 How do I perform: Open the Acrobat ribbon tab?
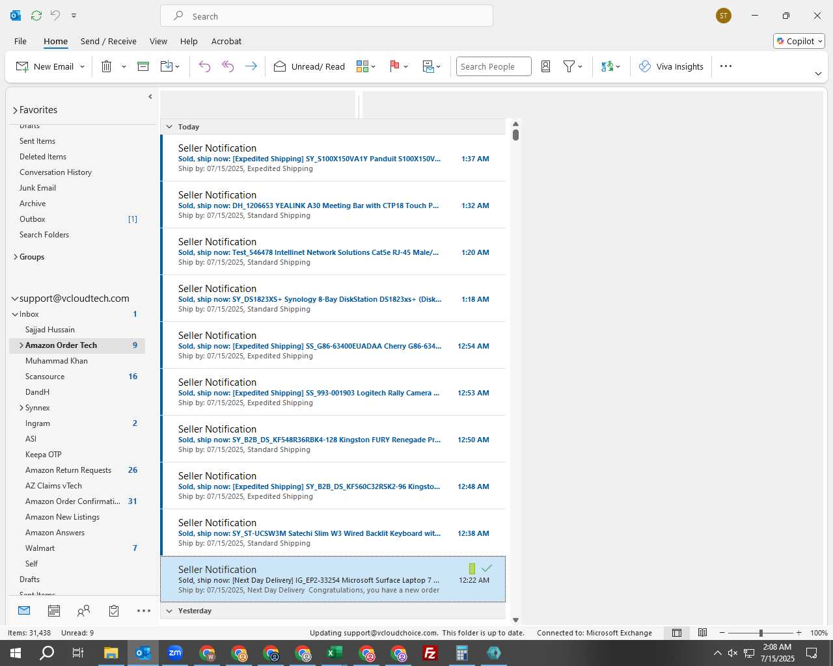(x=226, y=41)
